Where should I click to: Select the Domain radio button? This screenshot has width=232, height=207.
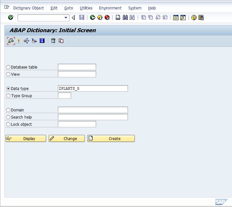[8, 110]
